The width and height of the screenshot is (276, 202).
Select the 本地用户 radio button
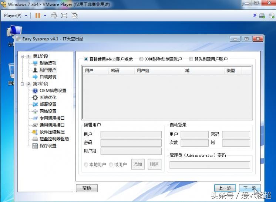click(86, 165)
